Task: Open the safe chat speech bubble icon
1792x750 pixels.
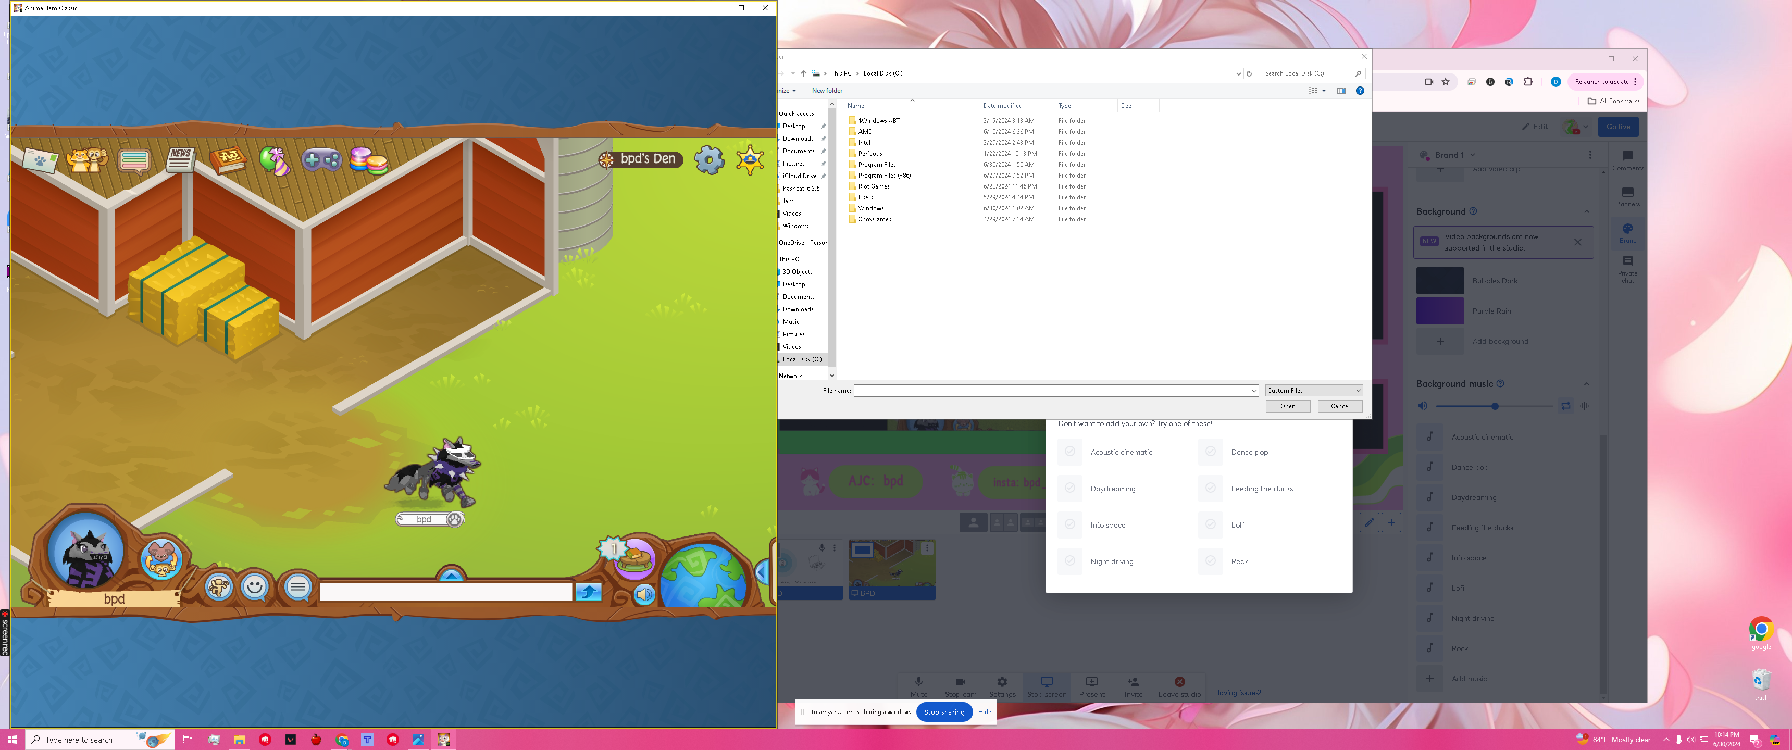Action: (298, 588)
